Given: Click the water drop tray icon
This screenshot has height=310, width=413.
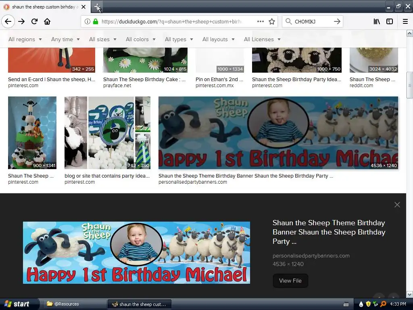Looking at the screenshot, I should tap(361, 304).
